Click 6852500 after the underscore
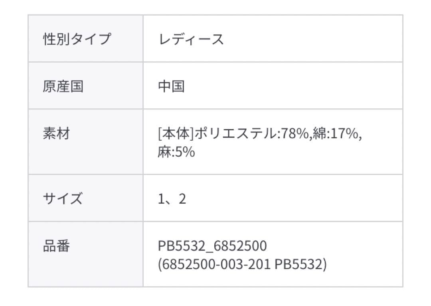This screenshot has width=431, height=306. pyautogui.click(x=240, y=246)
